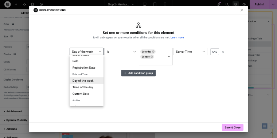
Task: Select Current Date option
Action: click(x=87, y=94)
